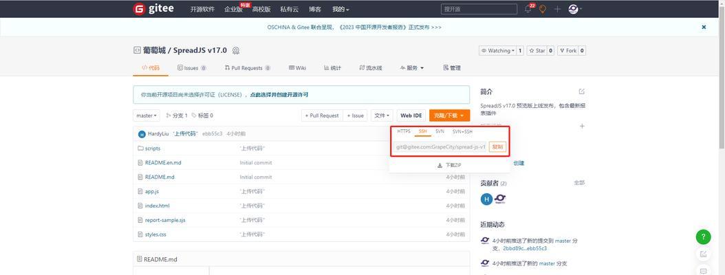This screenshot has height=275, width=725.
Task: Open the user avatar menu in header
Action: [x=574, y=9]
